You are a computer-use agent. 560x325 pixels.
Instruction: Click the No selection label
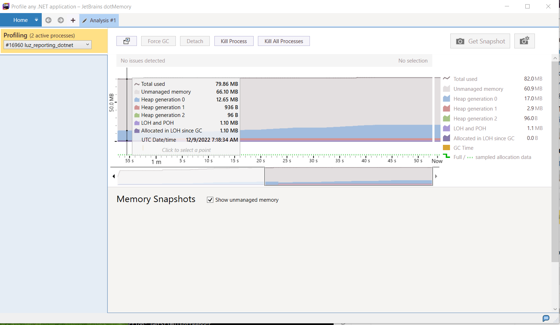(x=413, y=61)
